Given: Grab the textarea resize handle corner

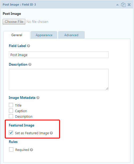Looking at the screenshot, I should (x=107, y=89).
